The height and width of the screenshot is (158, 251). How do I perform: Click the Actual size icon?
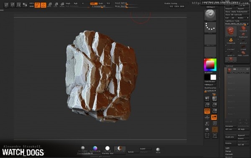click(207, 105)
